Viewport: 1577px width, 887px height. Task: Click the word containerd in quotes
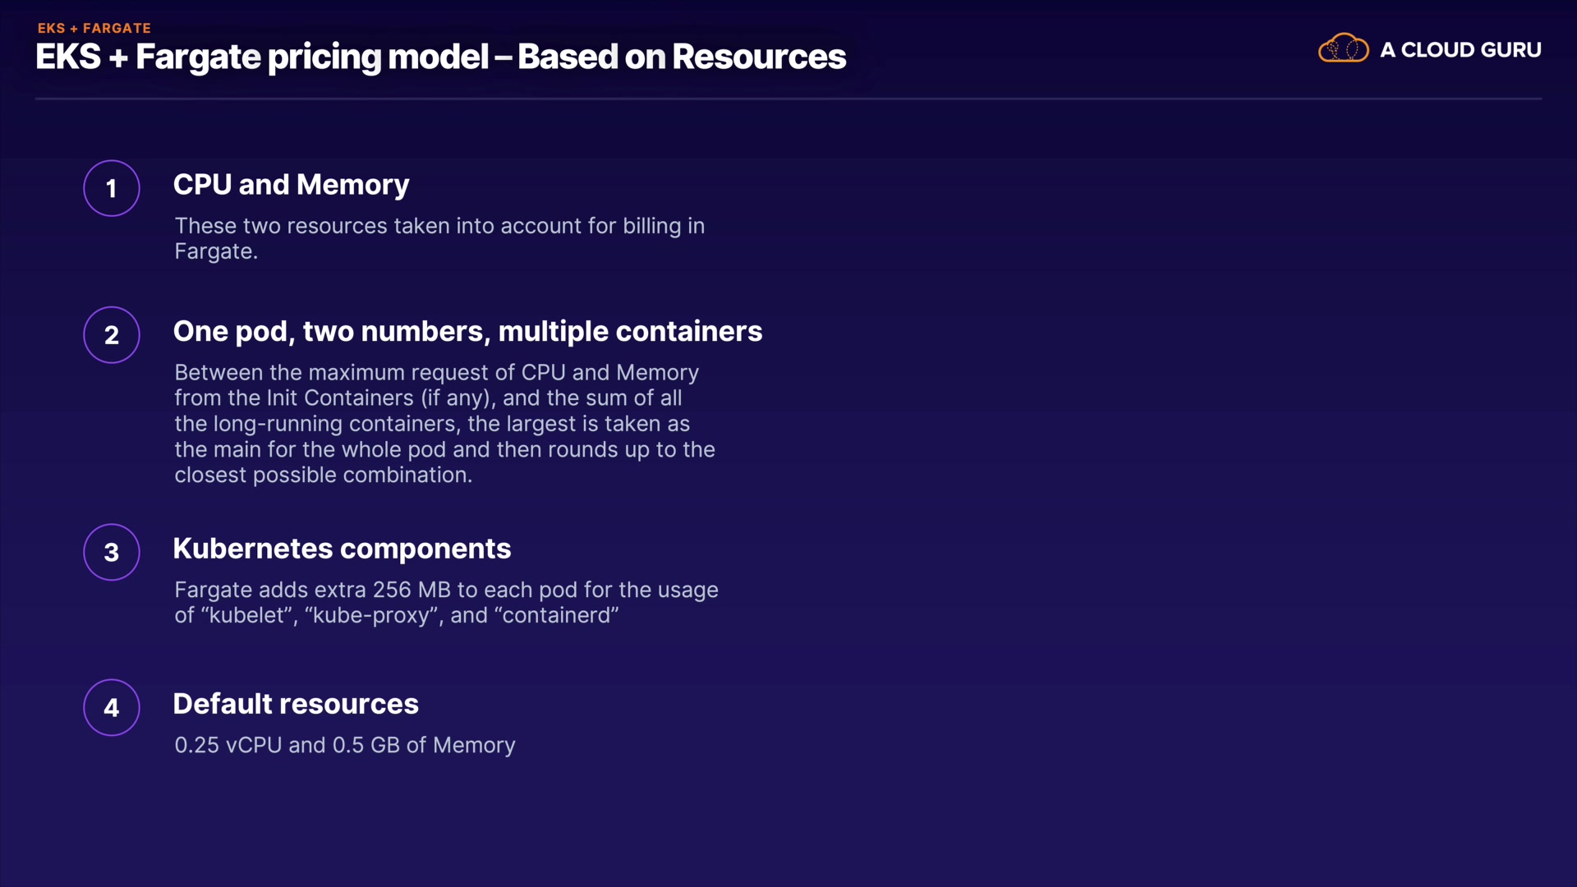(556, 615)
